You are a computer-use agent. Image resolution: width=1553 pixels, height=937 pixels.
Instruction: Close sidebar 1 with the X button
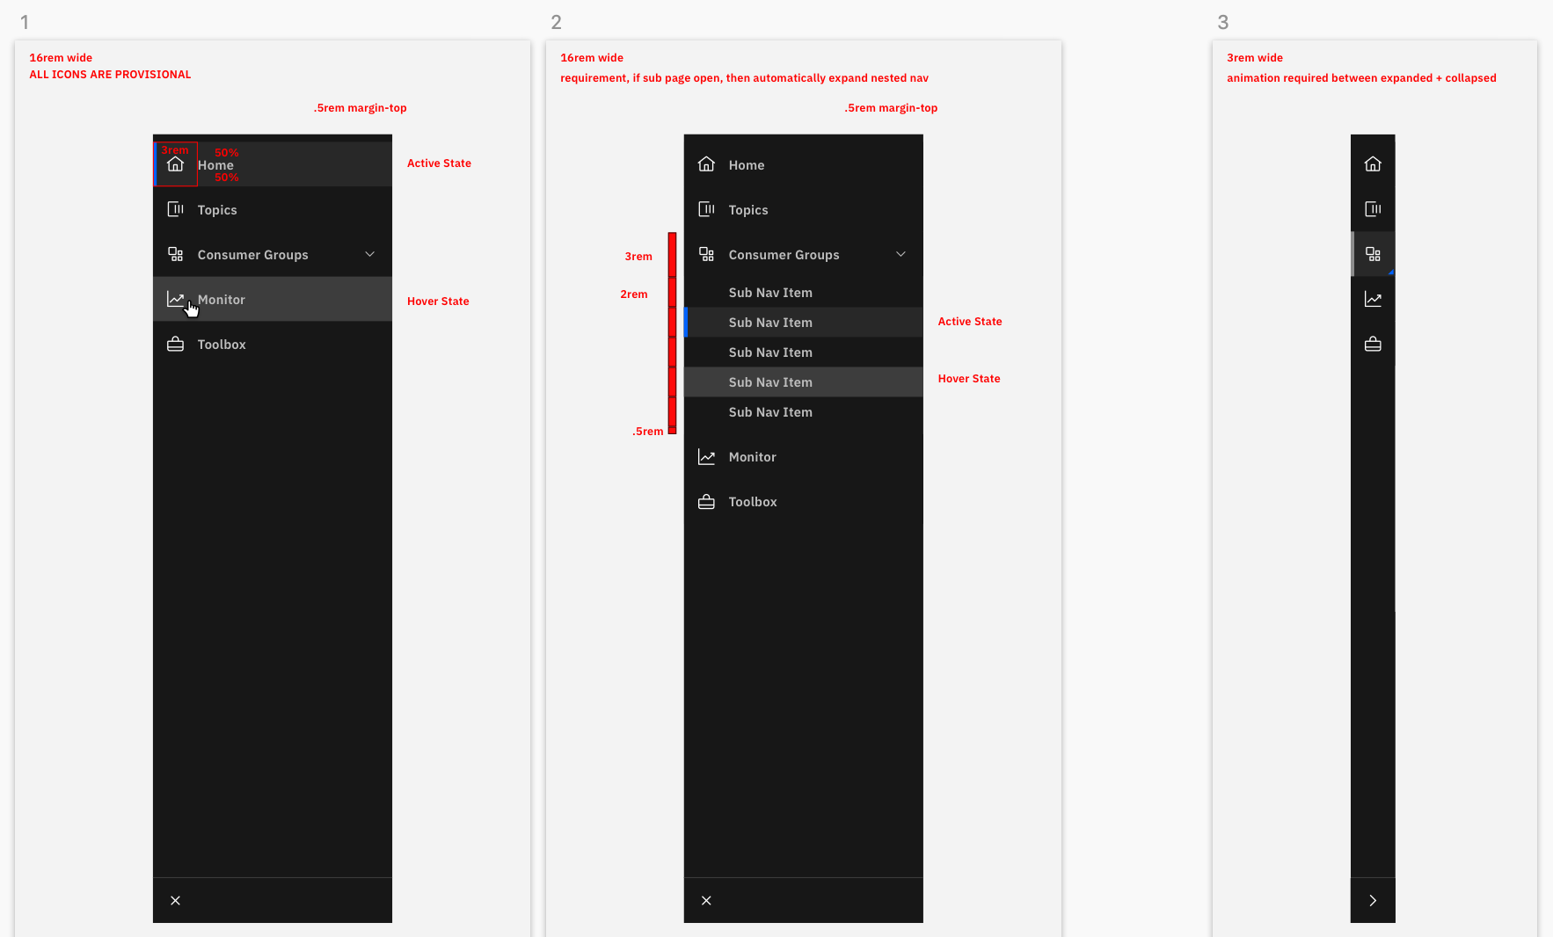175,900
